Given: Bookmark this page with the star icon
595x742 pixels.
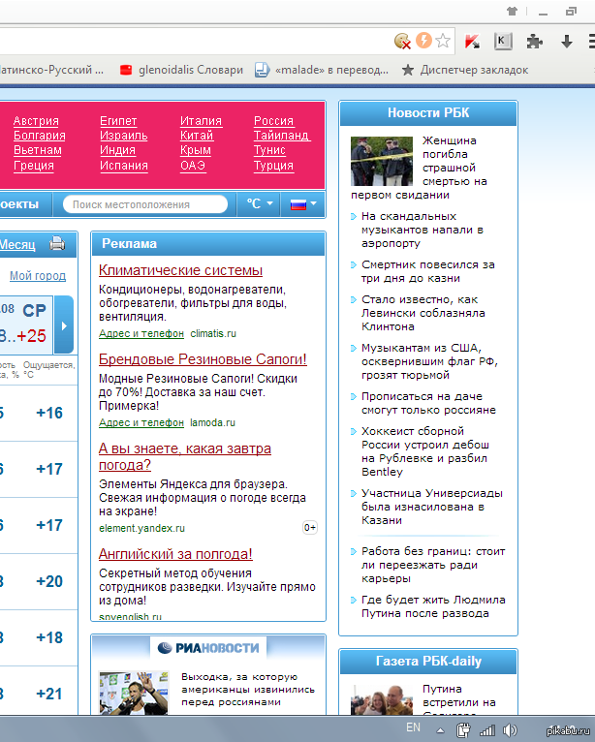Looking at the screenshot, I should point(443,41).
